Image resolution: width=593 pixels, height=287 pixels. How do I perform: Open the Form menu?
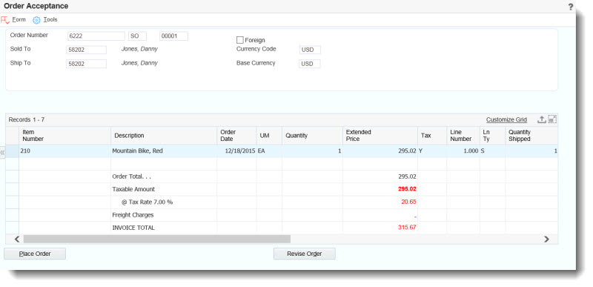(19, 20)
